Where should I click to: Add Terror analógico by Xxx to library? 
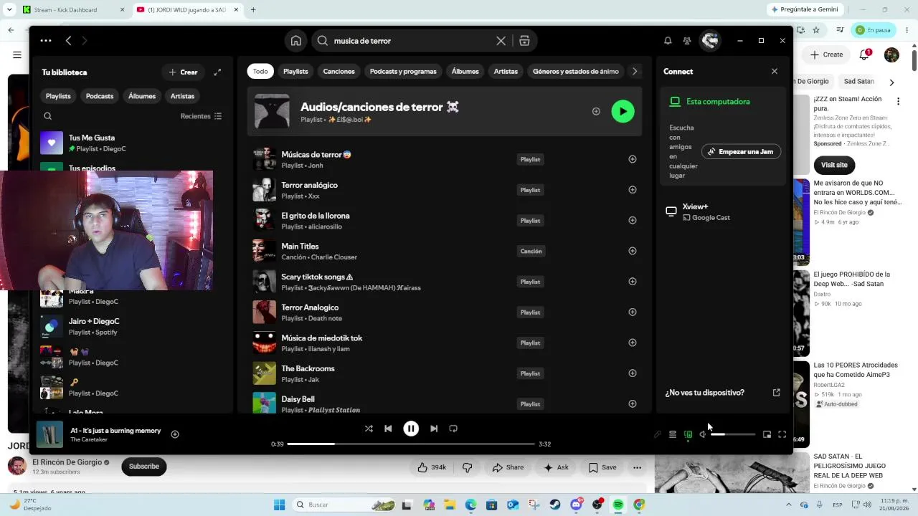click(633, 190)
